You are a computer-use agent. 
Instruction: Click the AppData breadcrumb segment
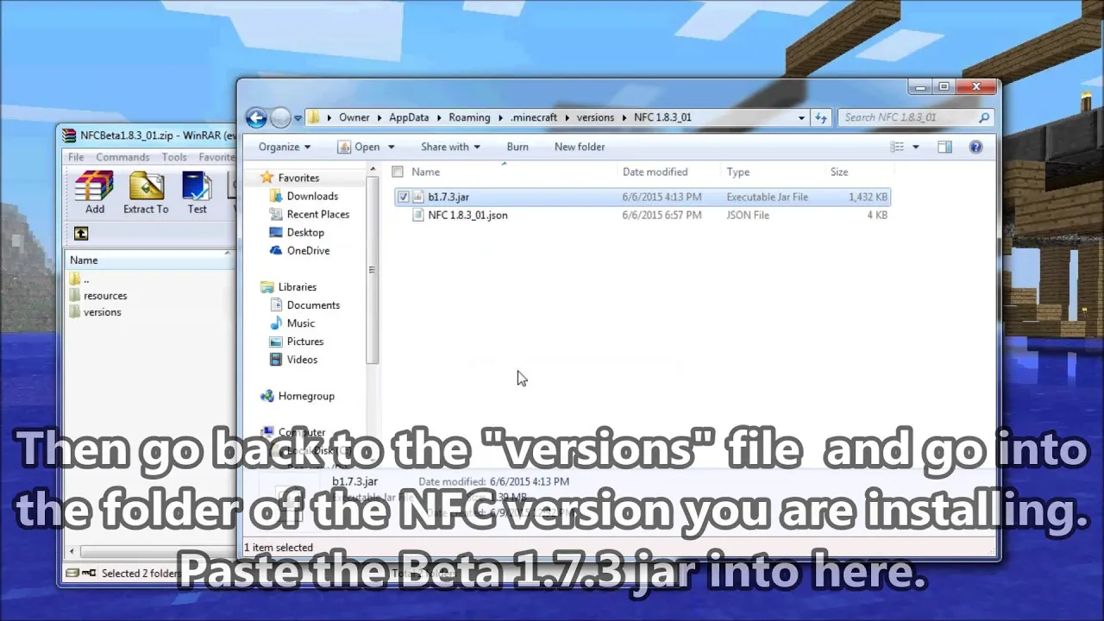click(408, 117)
